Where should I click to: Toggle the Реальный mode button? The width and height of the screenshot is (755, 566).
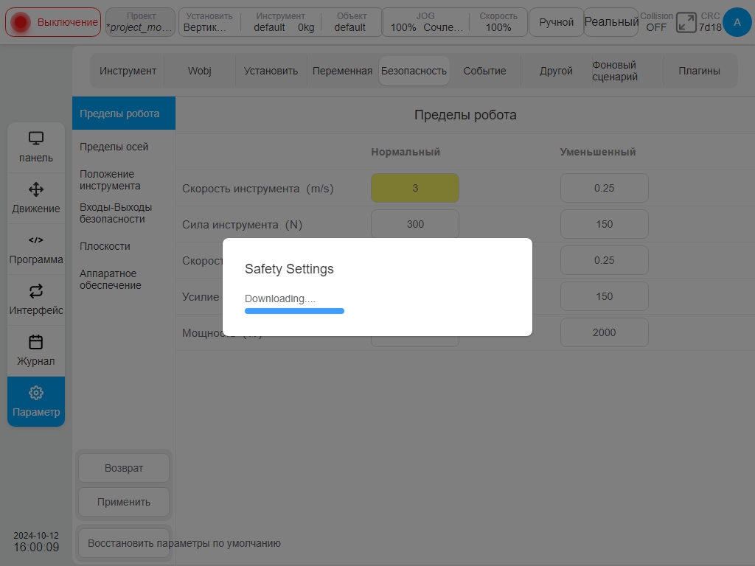(611, 22)
